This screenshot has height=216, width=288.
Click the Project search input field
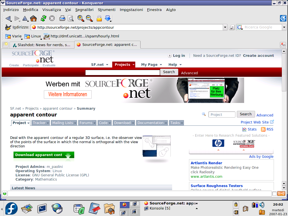click(x=222, y=115)
